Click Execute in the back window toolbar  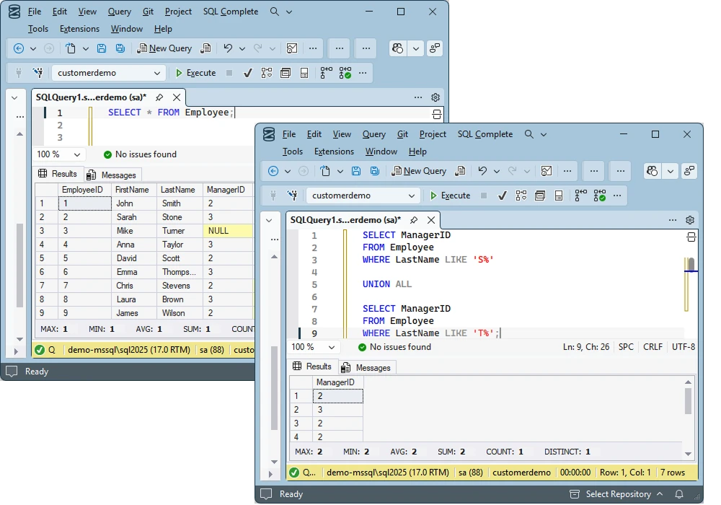coord(195,73)
